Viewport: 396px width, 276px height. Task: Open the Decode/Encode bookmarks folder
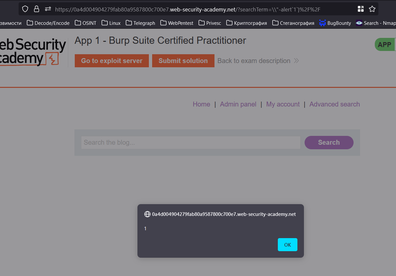48,23
